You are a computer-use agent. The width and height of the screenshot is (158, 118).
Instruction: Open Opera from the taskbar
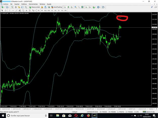coord(76,115)
